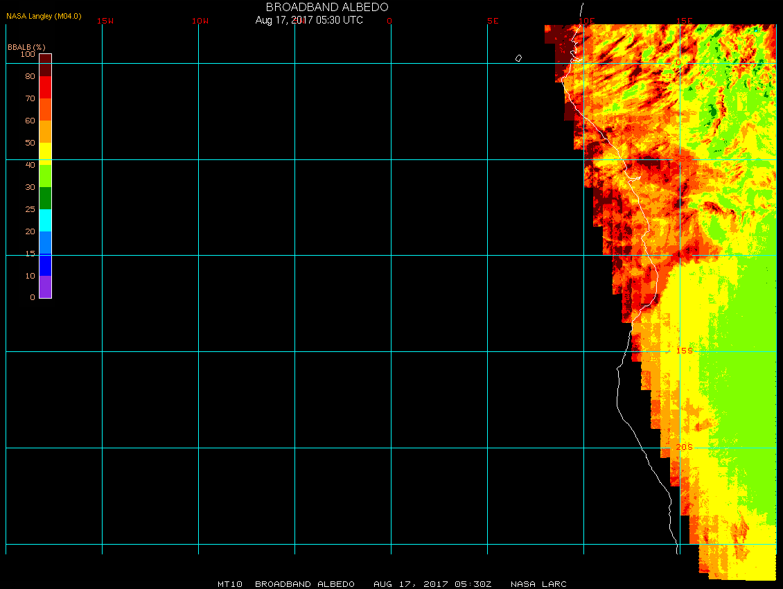
Task: Click the 15S latitude label
Action: pyautogui.click(x=684, y=351)
